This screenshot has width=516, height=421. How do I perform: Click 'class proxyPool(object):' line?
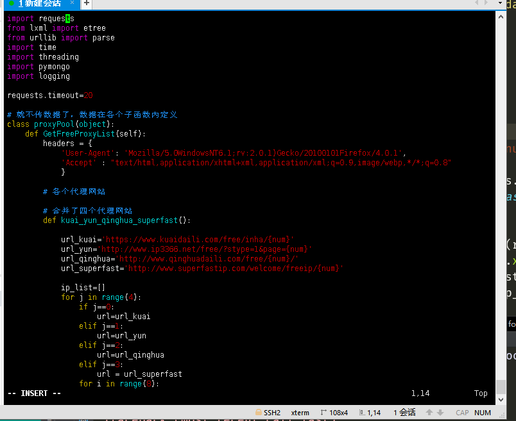click(60, 124)
